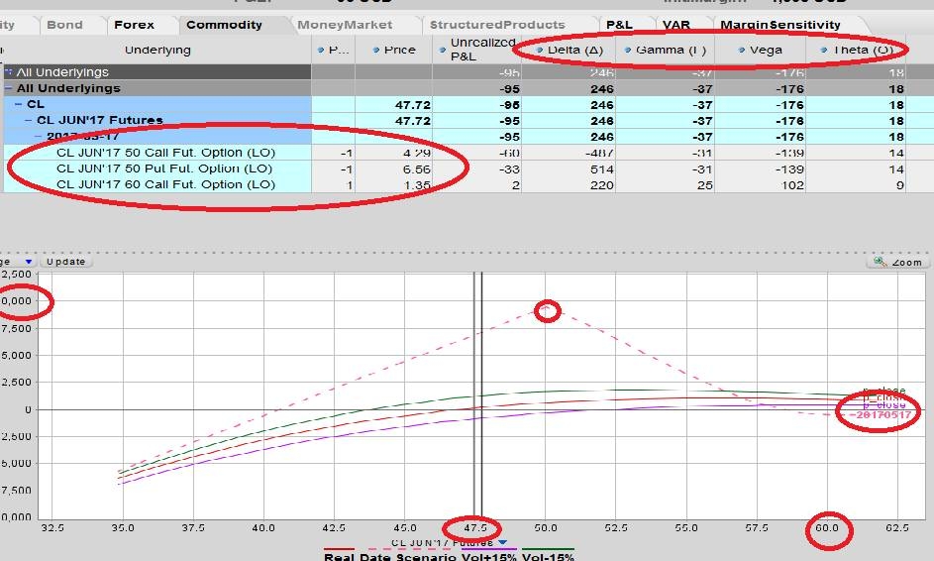The image size is (934, 561).
Task: Click the Zoom button above chart
Action: [x=898, y=262]
